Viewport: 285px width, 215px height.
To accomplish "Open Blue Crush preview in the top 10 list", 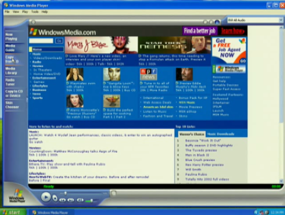I will click(x=200, y=160).
